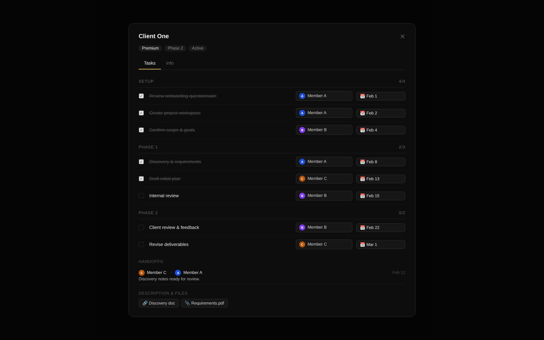
Task: Click calendar icon on Feb 1 date
Action: 362,96
